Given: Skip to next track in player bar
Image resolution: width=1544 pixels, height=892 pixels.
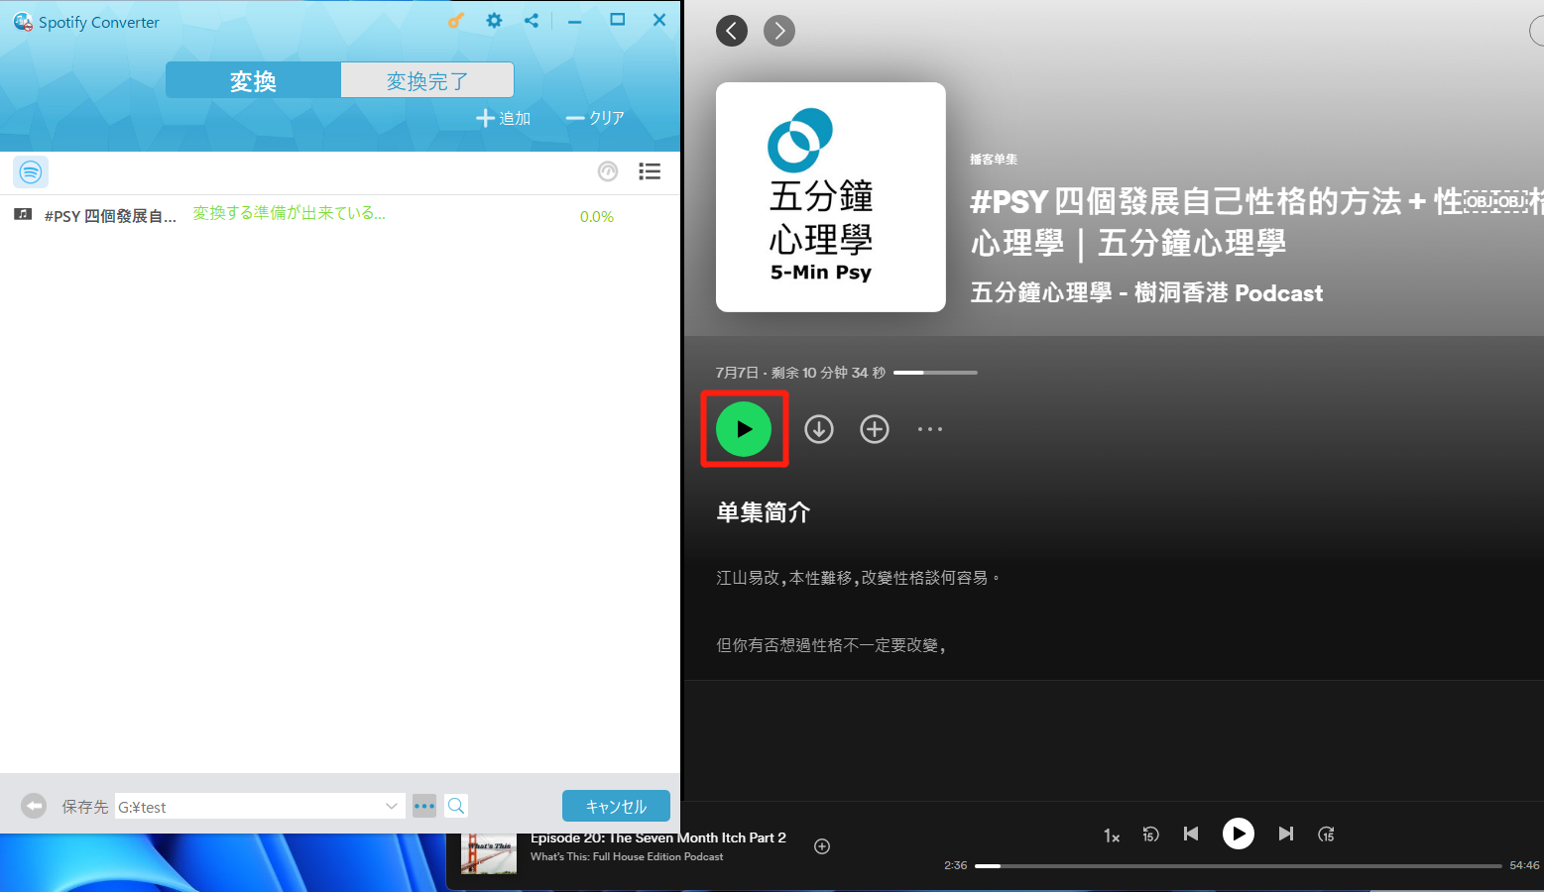Looking at the screenshot, I should point(1286,834).
